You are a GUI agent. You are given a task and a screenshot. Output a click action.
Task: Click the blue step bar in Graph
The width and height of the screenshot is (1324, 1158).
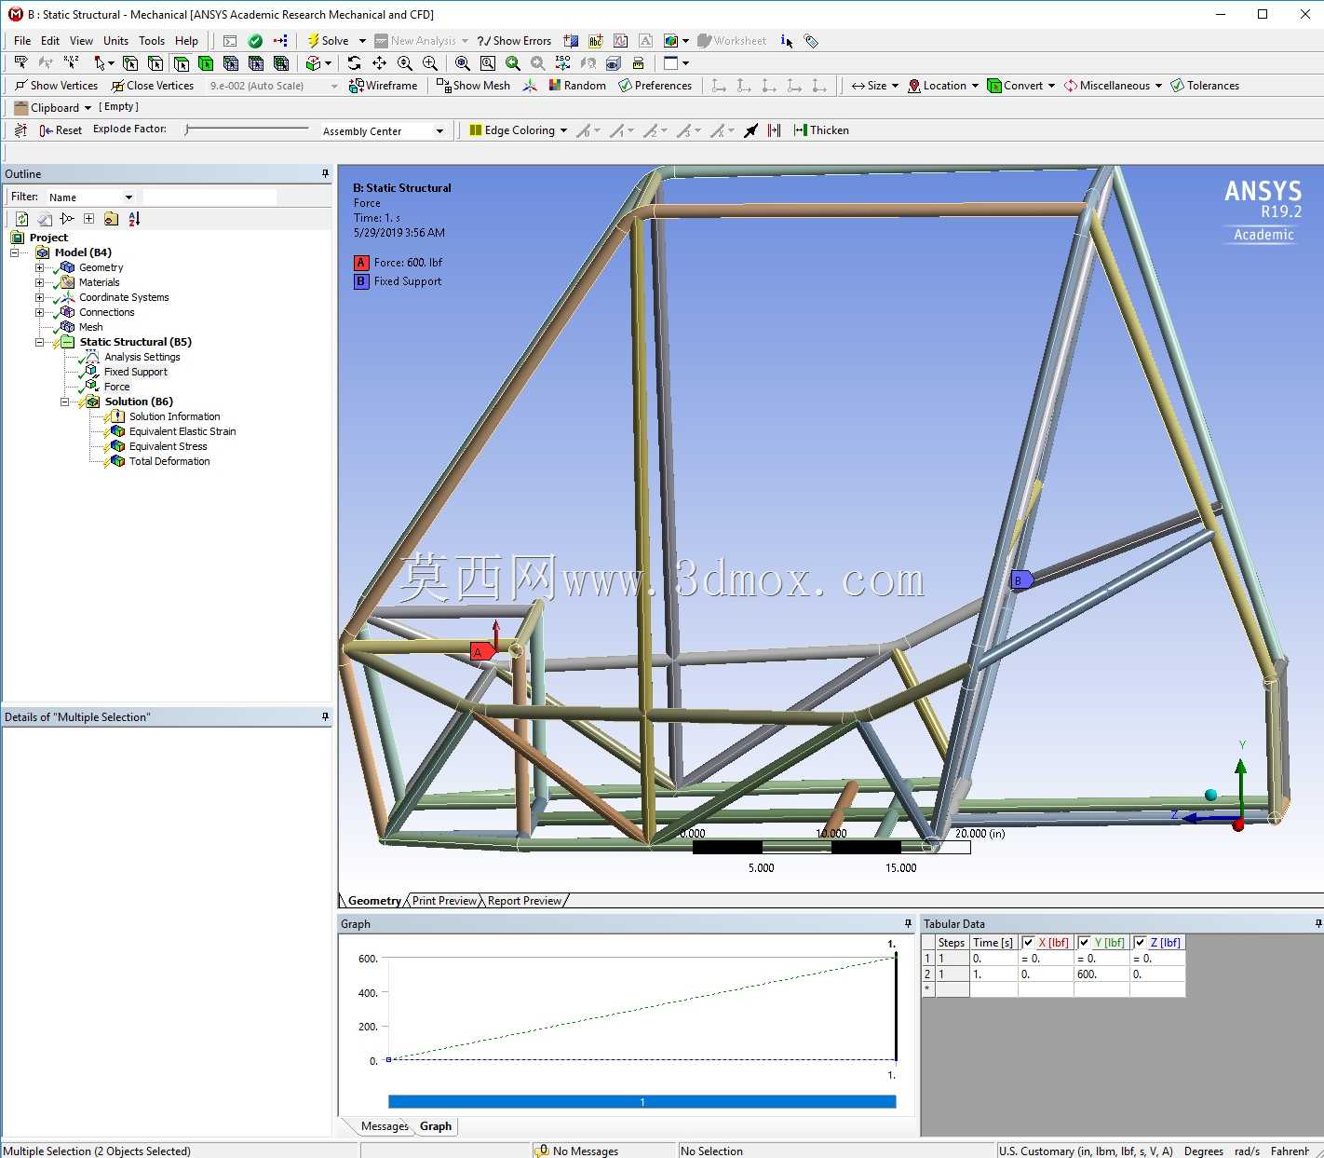(642, 1102)
